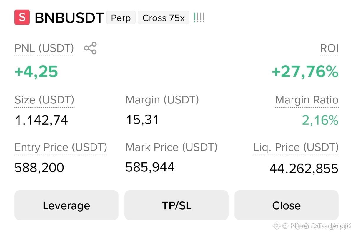Tap the PNL (USDT) label
The width and height of the screenshot is (353, 233).
coord(44,48)
